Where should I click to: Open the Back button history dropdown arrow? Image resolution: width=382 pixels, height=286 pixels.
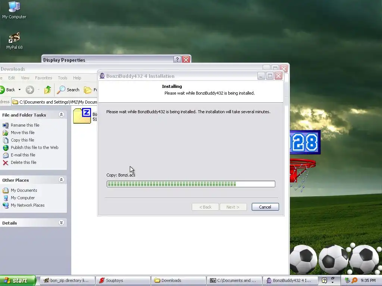pyautogui.click(x=19, y=90)
